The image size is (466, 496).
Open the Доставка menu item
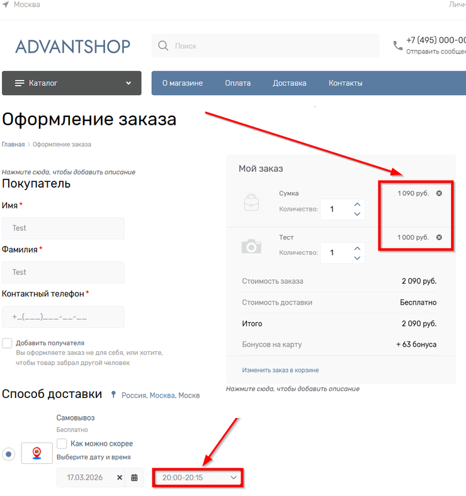pyautogui.click(x=289, y=83)
